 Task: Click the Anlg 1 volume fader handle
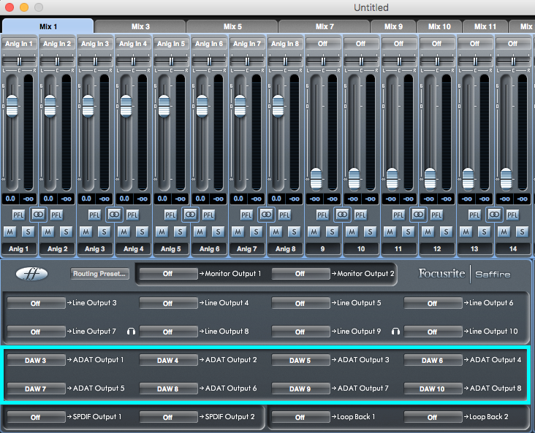click(x=12, y=107)
